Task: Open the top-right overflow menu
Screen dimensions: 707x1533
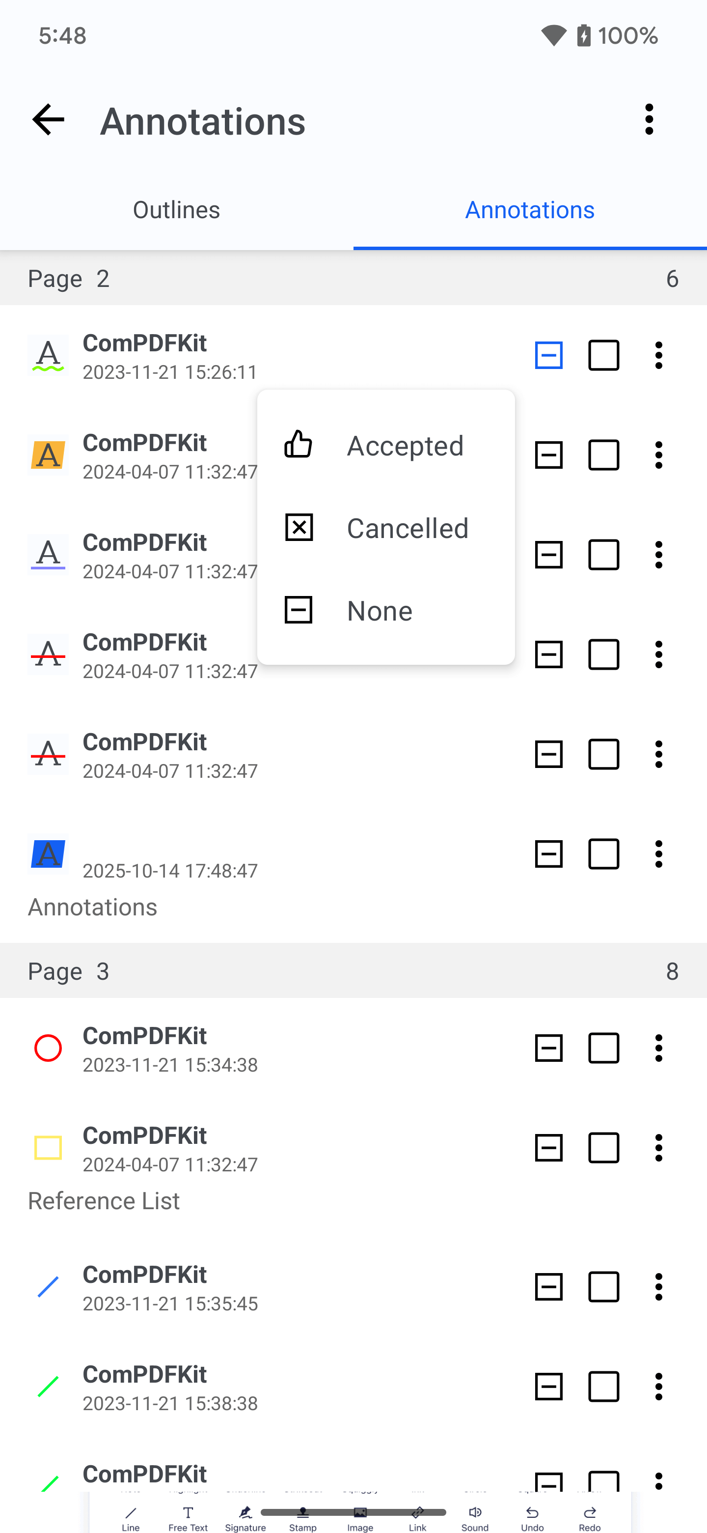Action: click(x=649, y=119)
